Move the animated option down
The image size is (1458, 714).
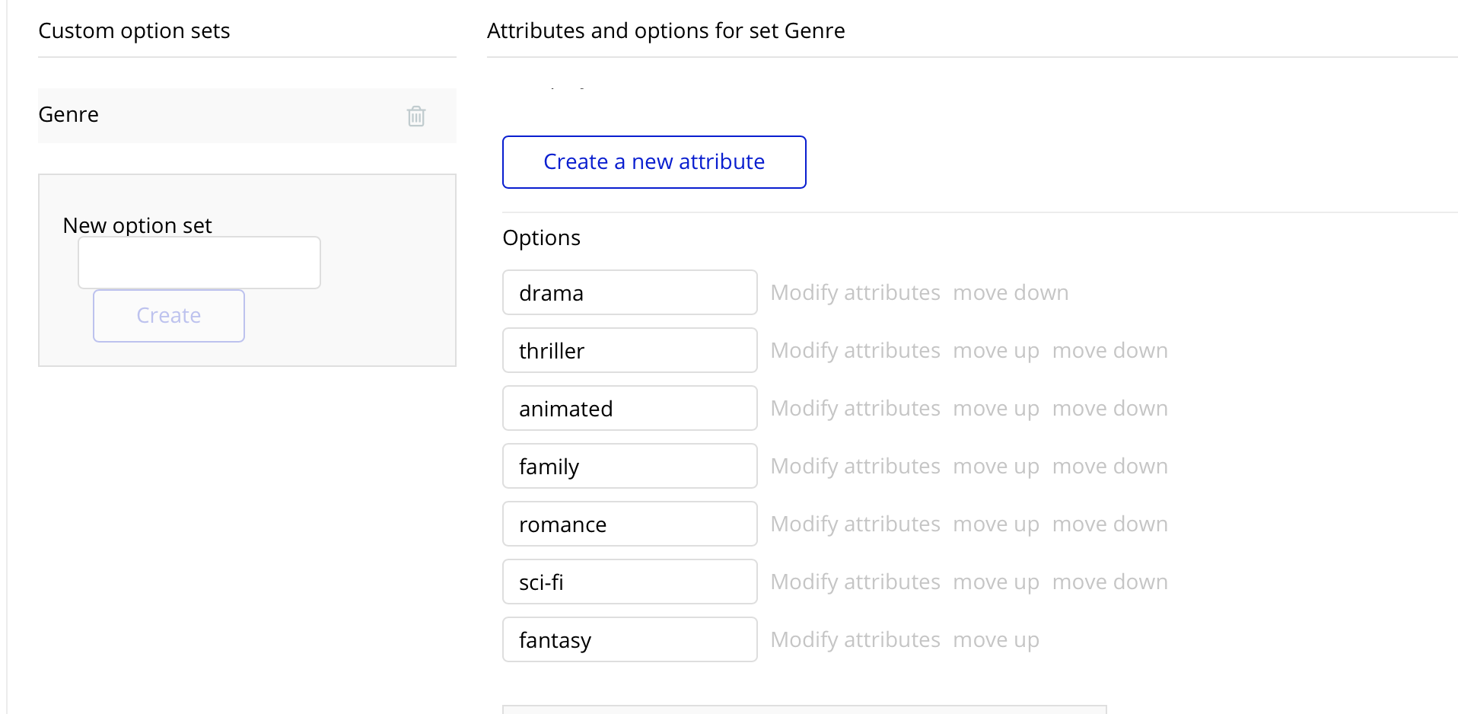point(1109,409)
